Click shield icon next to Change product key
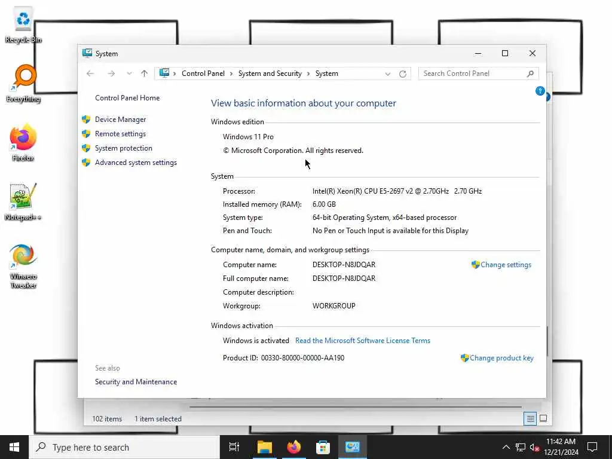The height and width of the screenshot is (459, 612). 464,358
